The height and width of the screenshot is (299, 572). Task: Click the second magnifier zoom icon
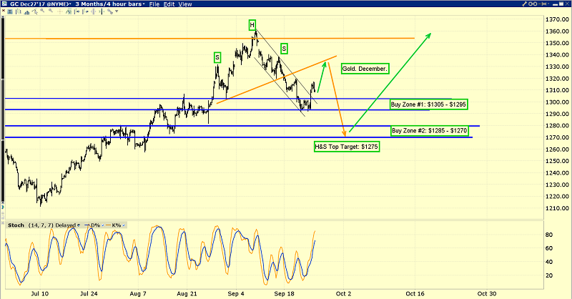pyautogui.click(x=51, y=11)
